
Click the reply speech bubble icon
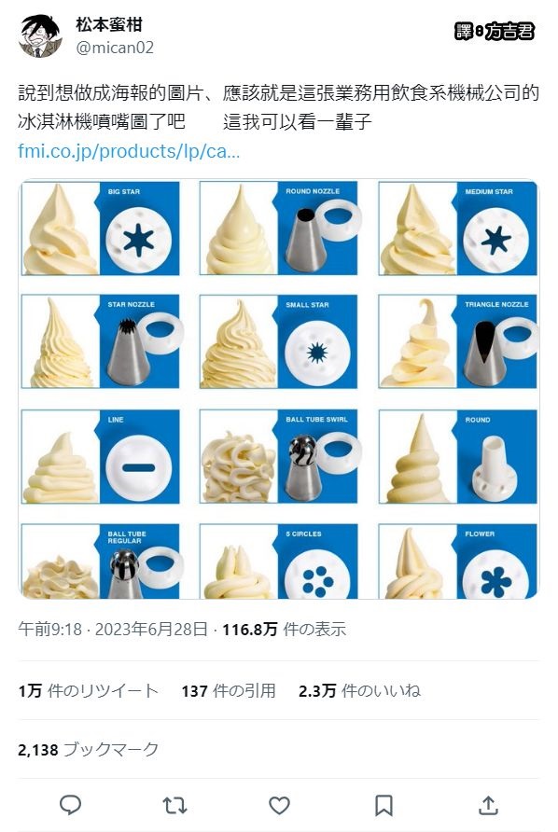70,805
